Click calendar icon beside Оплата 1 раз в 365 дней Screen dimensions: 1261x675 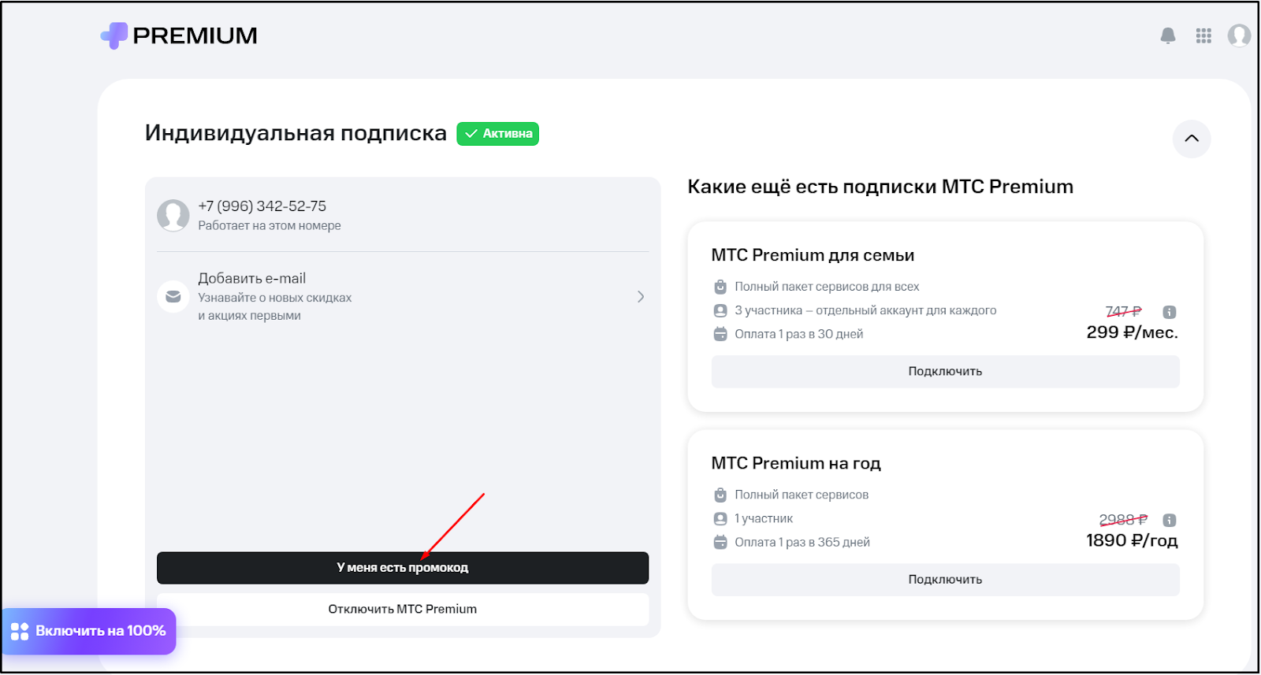point(720,542)
